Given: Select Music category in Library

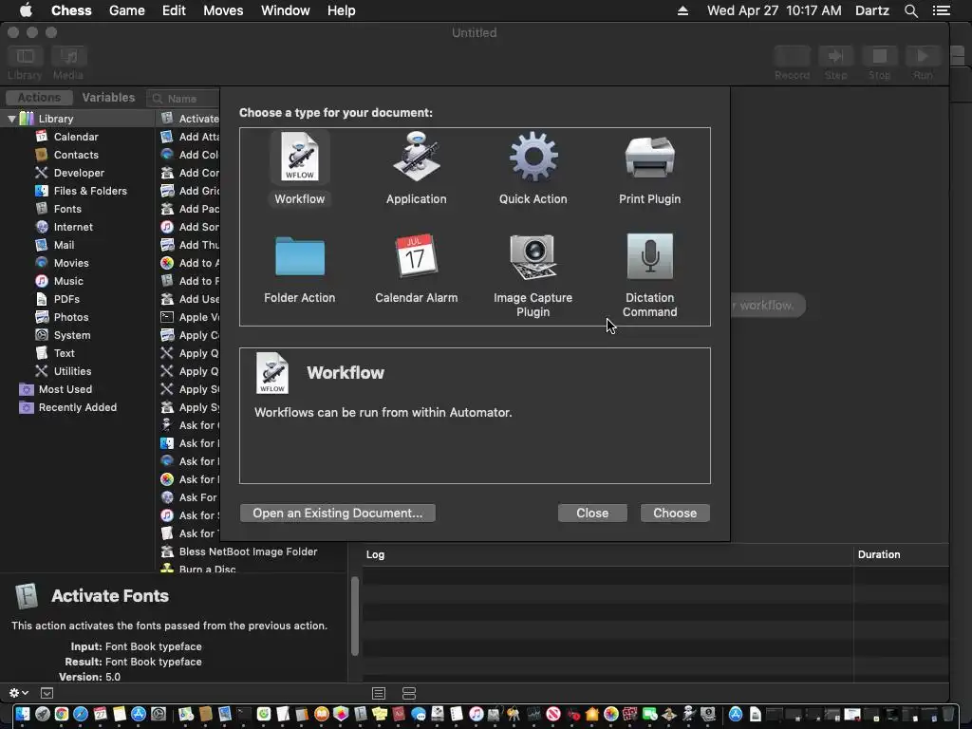Looking at the screenshot, I should tap(68, 280).
